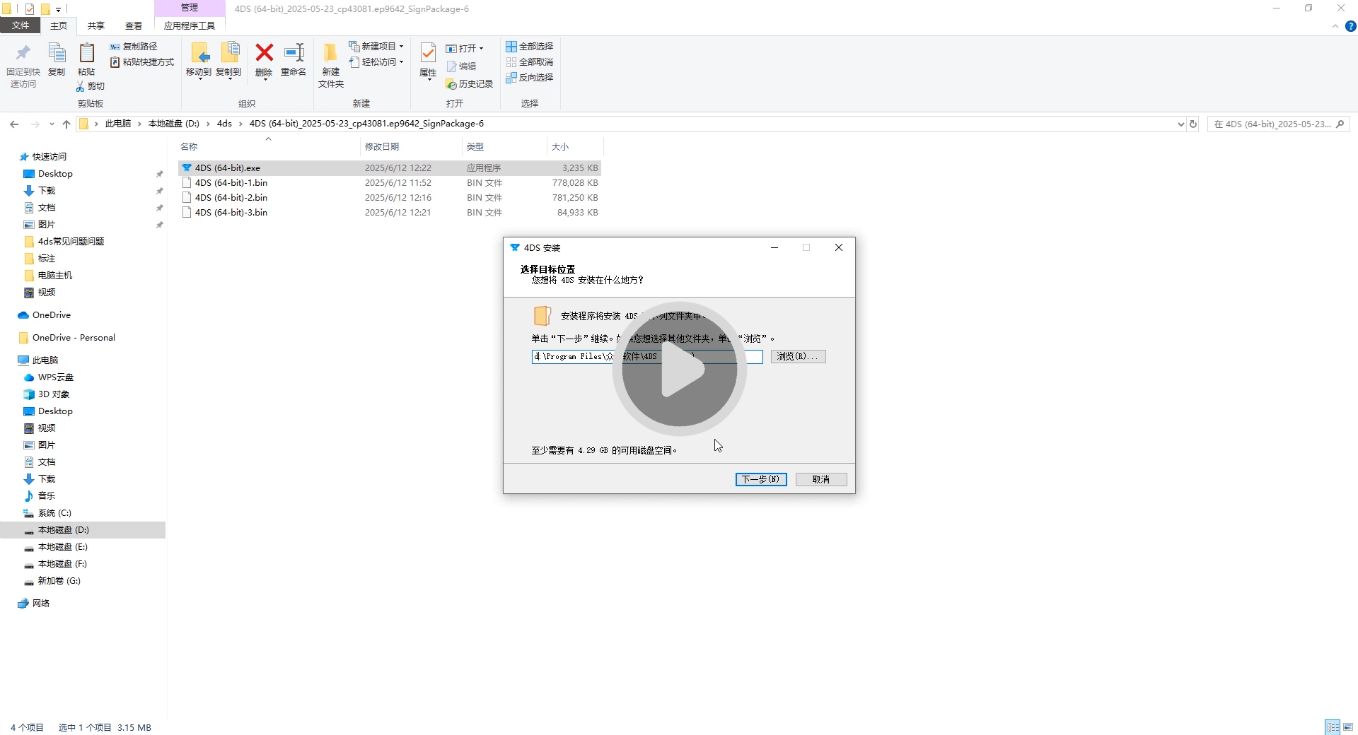Click the folder search box

coord(1279,124)
